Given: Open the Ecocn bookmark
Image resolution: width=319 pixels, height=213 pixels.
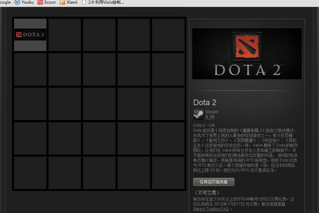Looking at the screenshot, I should 47,3.
